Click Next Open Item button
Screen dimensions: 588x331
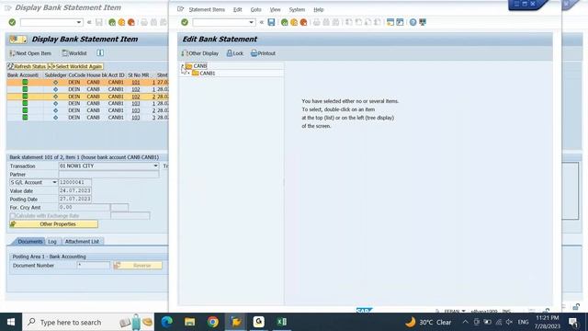click(30, 53)
